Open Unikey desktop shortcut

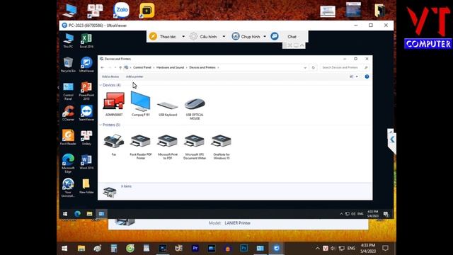point(86,137)
